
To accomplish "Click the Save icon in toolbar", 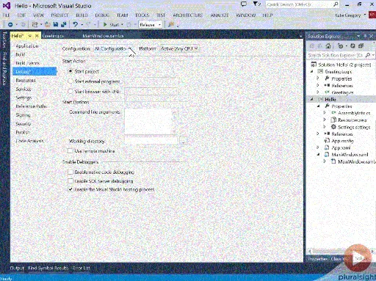I will 56,24.
